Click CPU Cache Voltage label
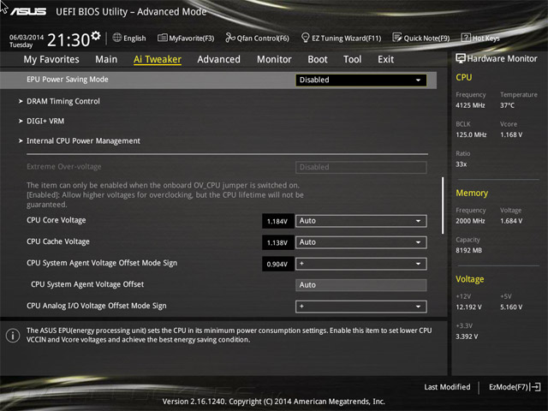Screen dimensions: 548x411 coord(58,241)
